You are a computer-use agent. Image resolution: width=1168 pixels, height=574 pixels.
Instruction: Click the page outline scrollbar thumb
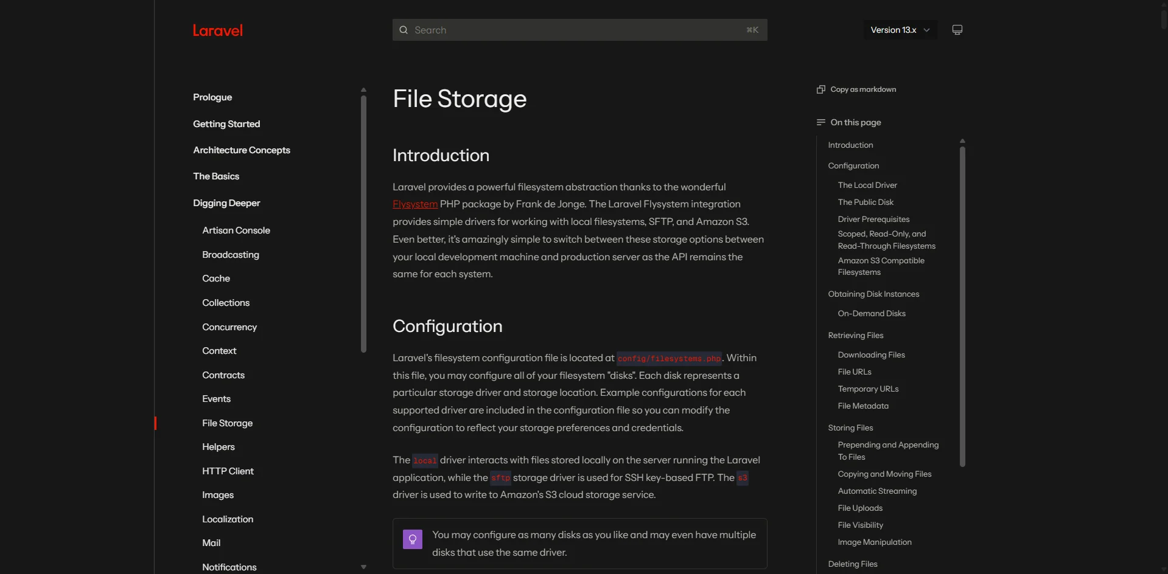coord(962,306)
